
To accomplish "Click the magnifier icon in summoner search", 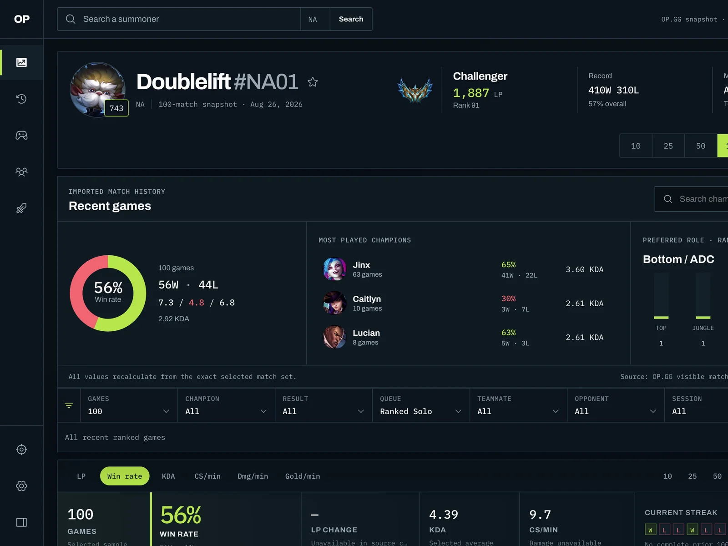I will (71, 19).
